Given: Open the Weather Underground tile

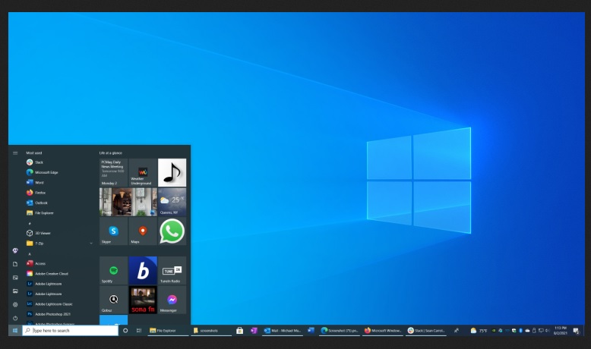Looking at the screenshot, I should [x=143, y=172].
